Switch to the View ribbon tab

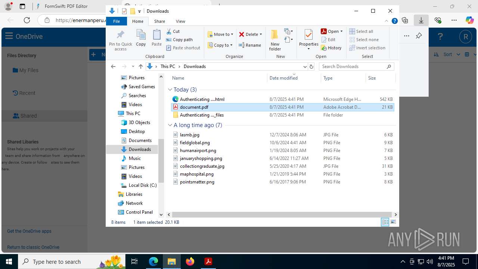[x=180, y=21]
